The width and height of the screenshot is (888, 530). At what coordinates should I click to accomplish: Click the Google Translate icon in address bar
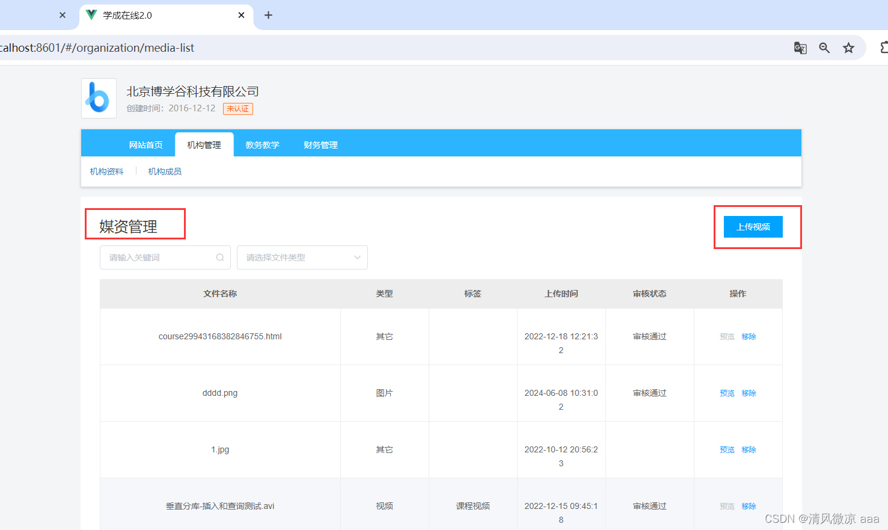[x=800, y=48]
